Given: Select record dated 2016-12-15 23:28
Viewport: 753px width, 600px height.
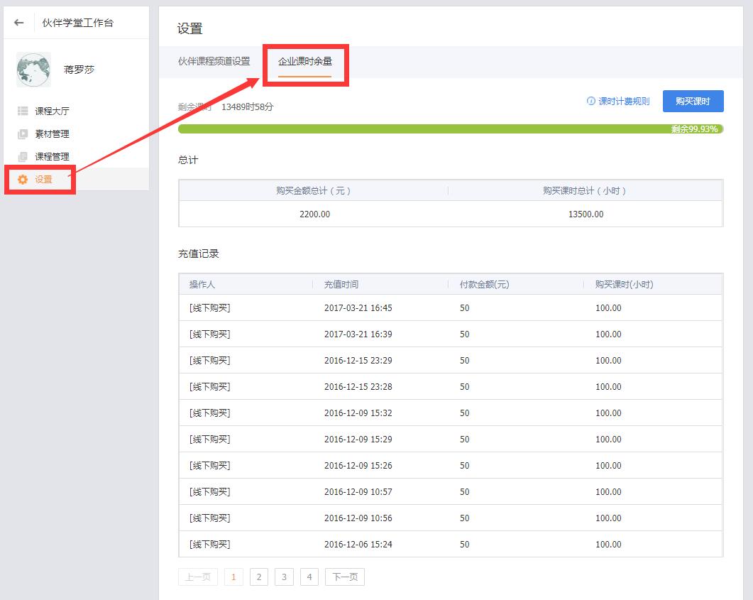Looking at the screenshot, I should click(x=451, y=387).
